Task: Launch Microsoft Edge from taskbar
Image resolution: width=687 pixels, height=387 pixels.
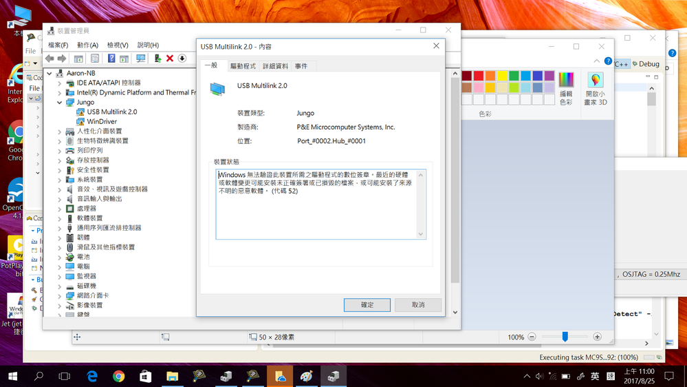Action: tap(92, 376)
